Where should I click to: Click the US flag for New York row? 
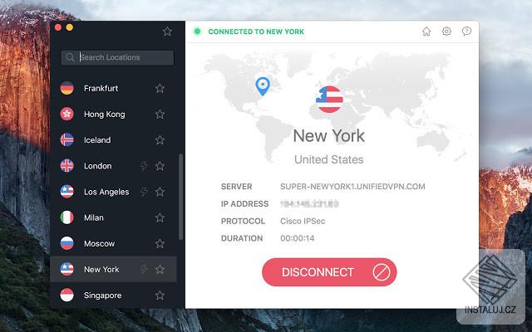66,269
